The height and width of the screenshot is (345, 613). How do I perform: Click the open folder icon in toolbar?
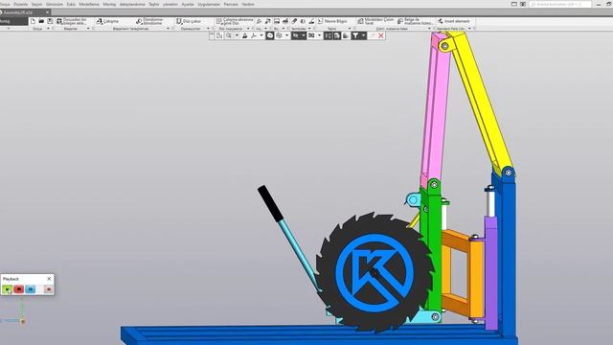click(x=41, y=21)
